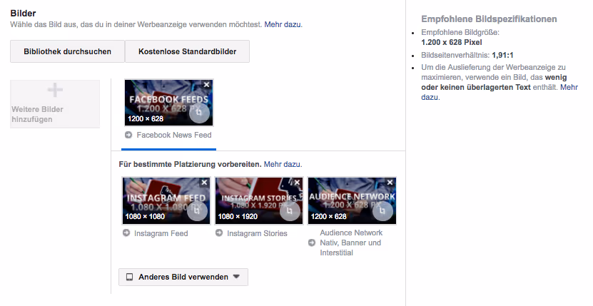The height and width of the screenshot is (306, 593).
Task: Select the Facebook News Feed tab label
Action: pos(174,135)
